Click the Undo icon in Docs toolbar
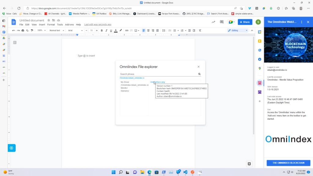The height and width of the screenshot is (176, 313). pyautogui.click(x=13, y=31)
